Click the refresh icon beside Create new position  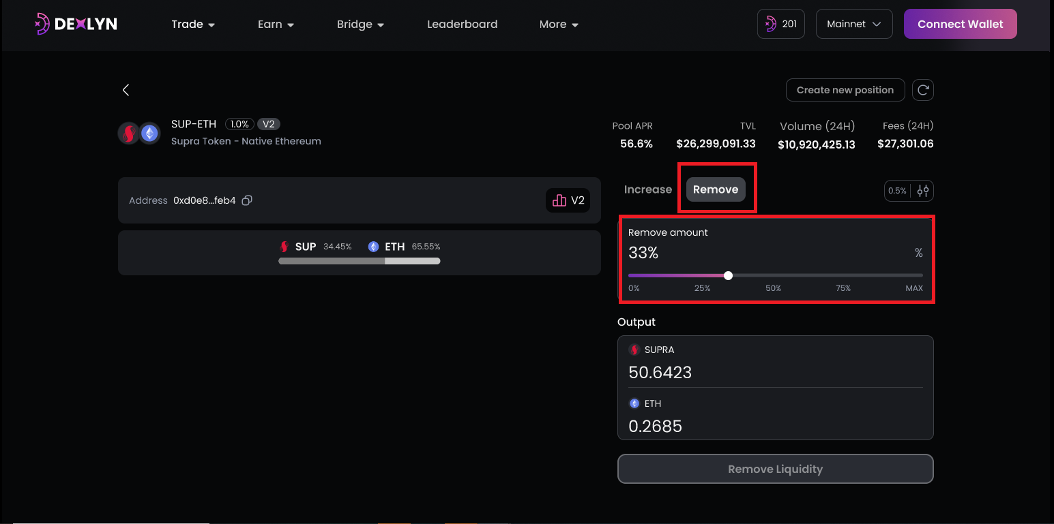coord(922,90)
